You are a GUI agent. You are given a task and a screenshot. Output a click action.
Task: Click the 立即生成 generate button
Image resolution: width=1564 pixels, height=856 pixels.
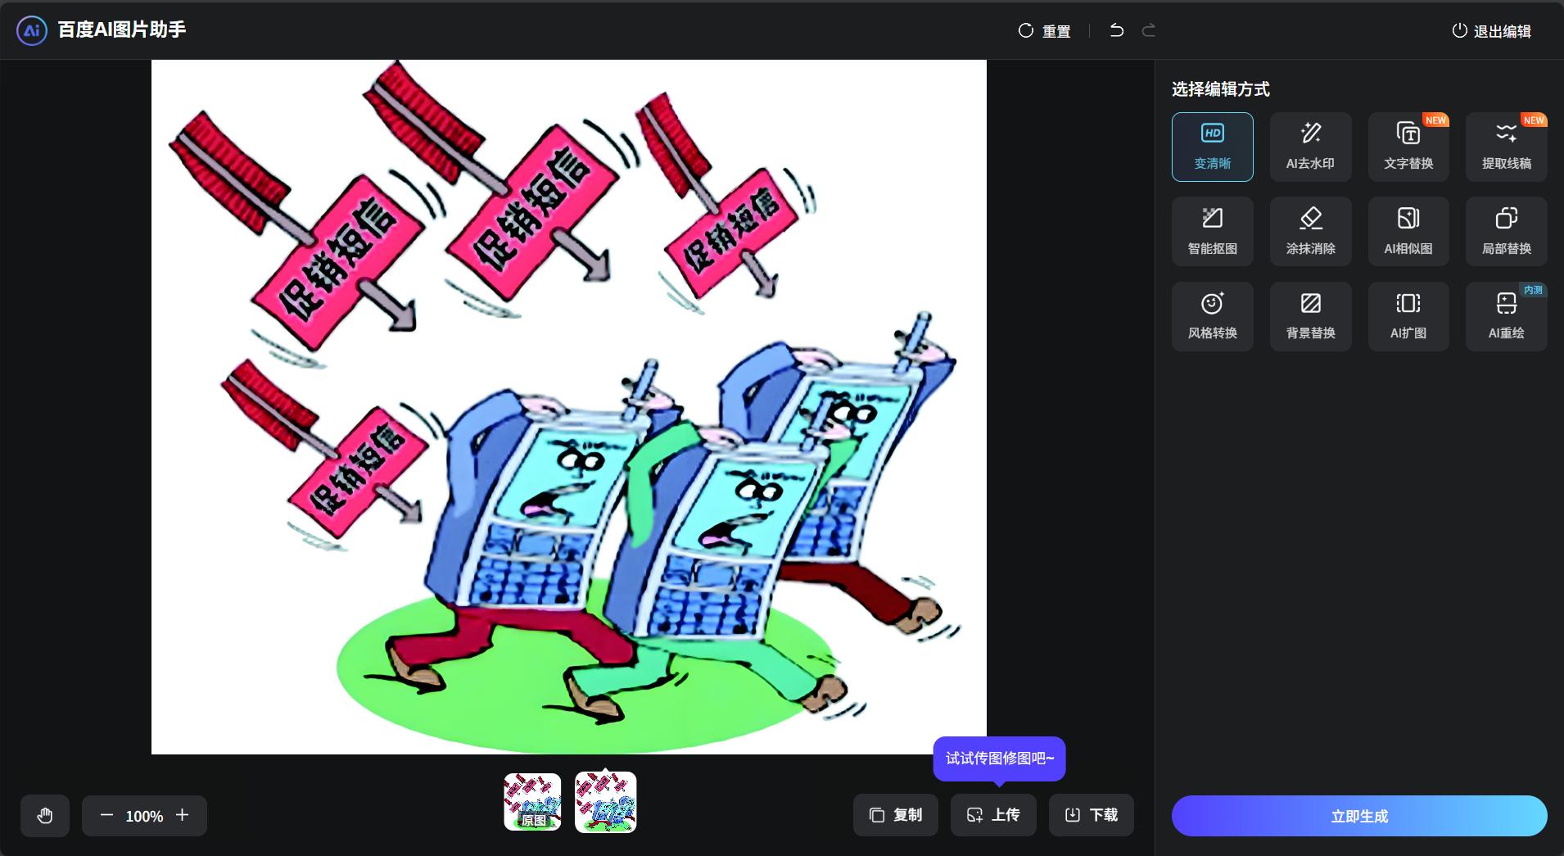click(1359, 816)
